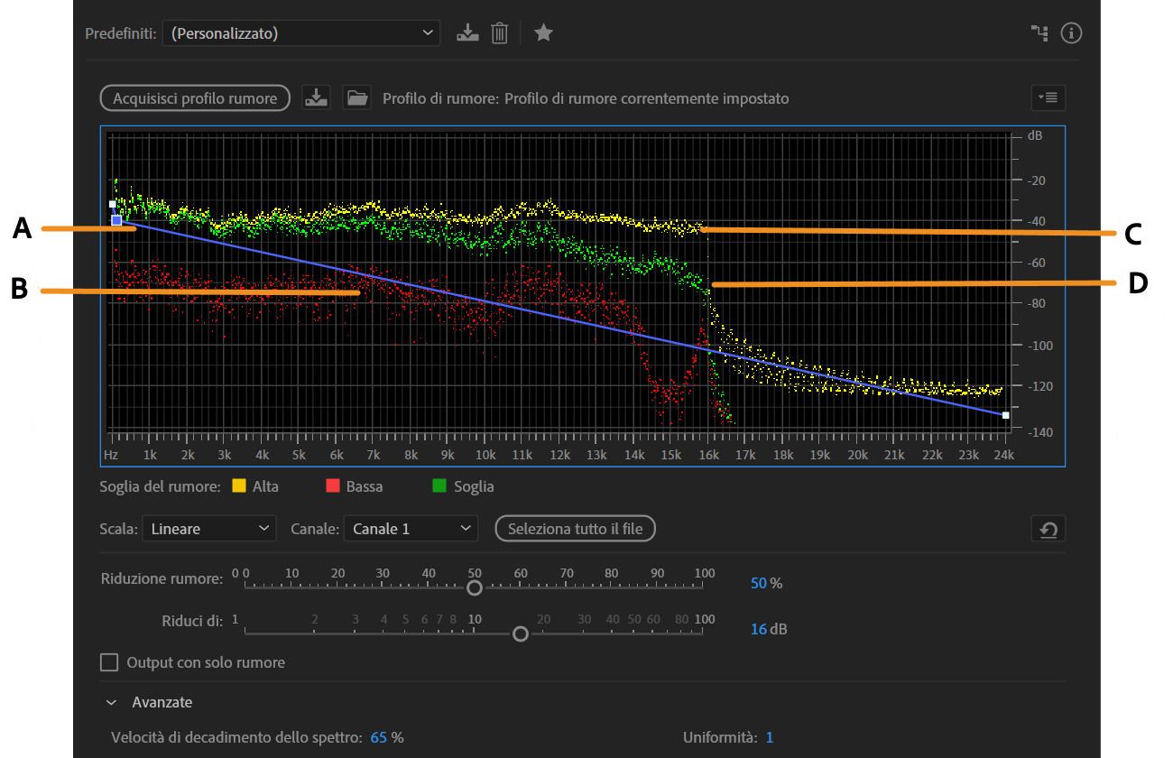This screenshot has width=1173, height=758.
Task: Reset the noise curve with undo icon
Action: pyautogui.click(x=1048, y=530)
